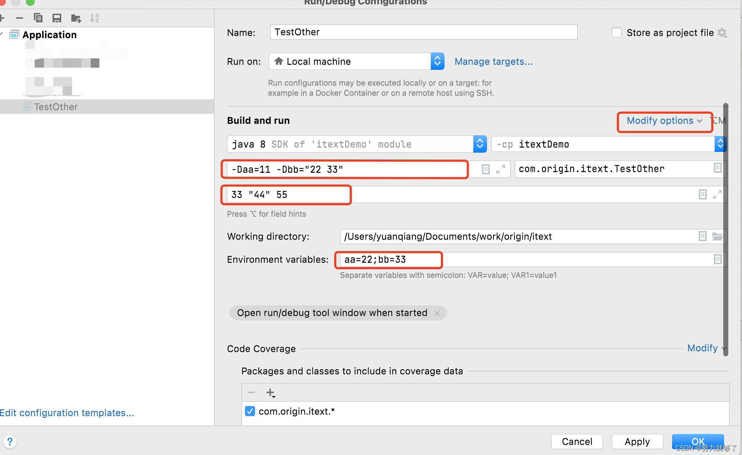The height and width of the screenshot is (455, 742).
Task: Apply the configuration changes
Action: click(637, 442)
